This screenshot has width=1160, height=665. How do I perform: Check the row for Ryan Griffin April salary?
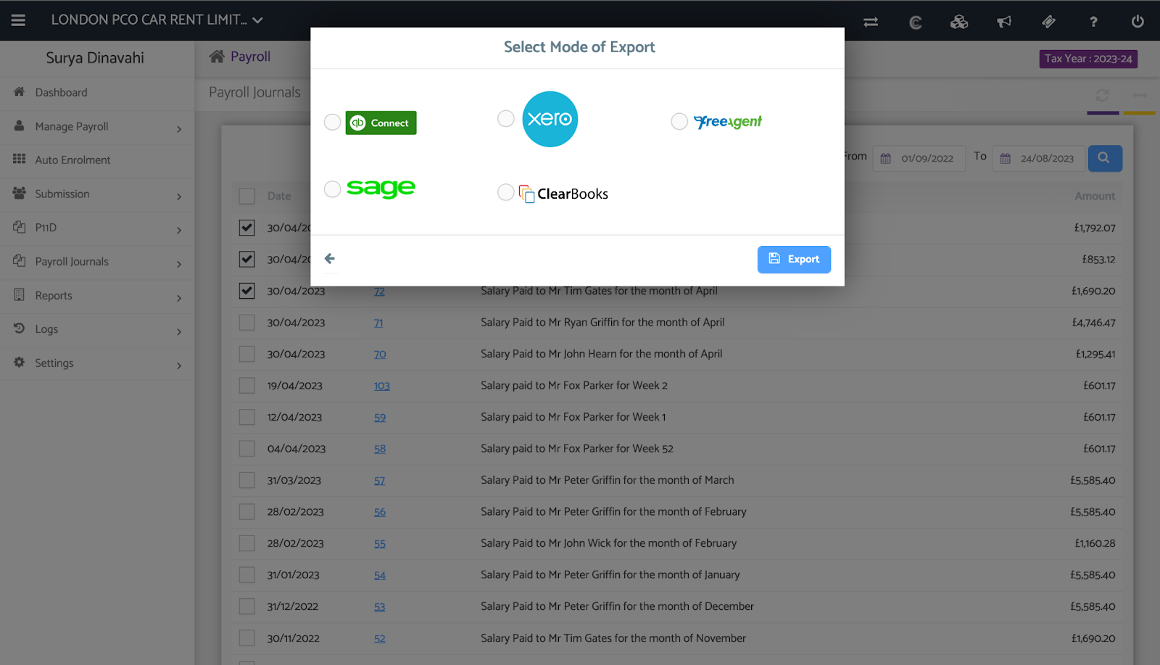(247, 322)
